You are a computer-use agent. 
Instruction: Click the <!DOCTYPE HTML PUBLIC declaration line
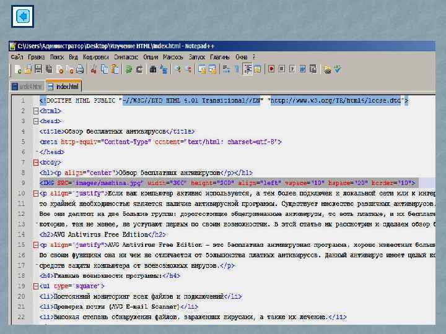(224, 101)
